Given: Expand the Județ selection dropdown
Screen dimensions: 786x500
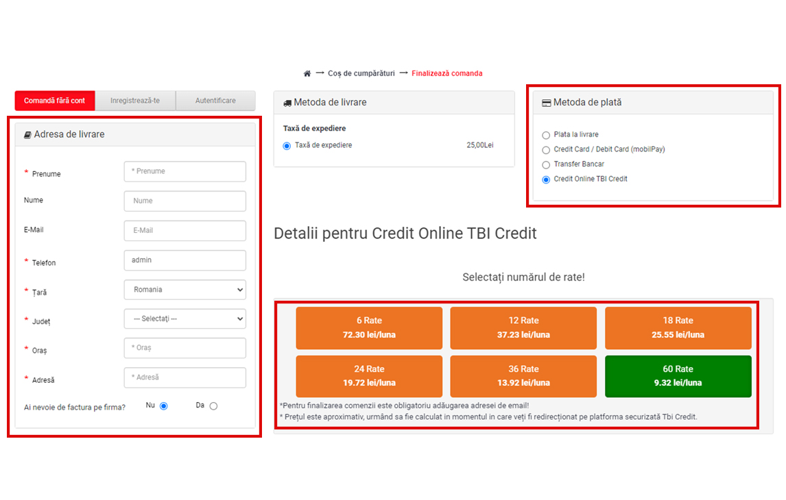Looking at the screenshot, I should [x=184, y=319].
